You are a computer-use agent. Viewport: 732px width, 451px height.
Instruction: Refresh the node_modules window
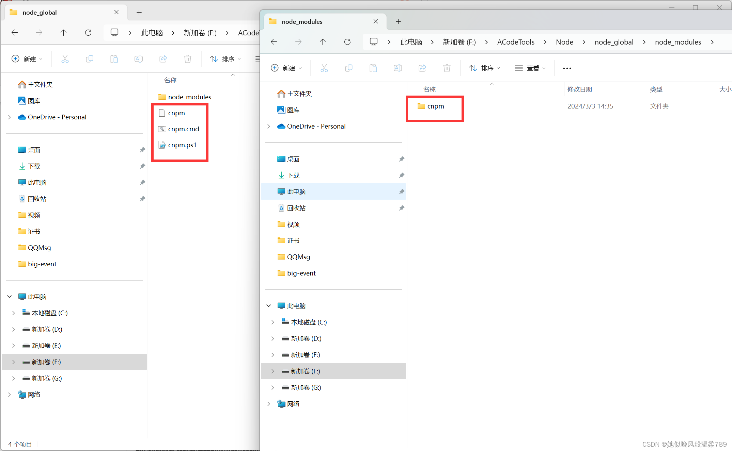coord(347,42)
